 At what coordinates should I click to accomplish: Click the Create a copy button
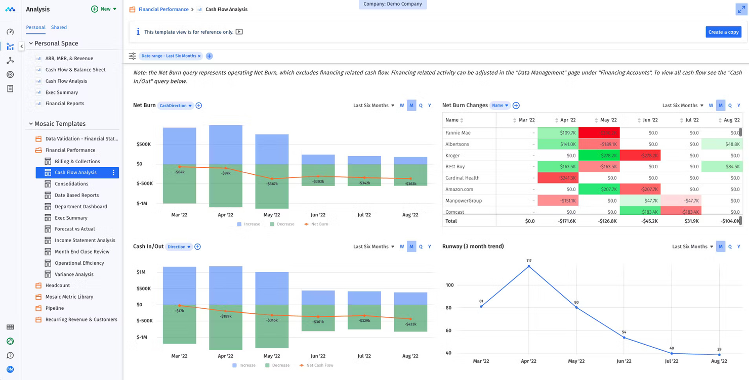click(723, 31)
